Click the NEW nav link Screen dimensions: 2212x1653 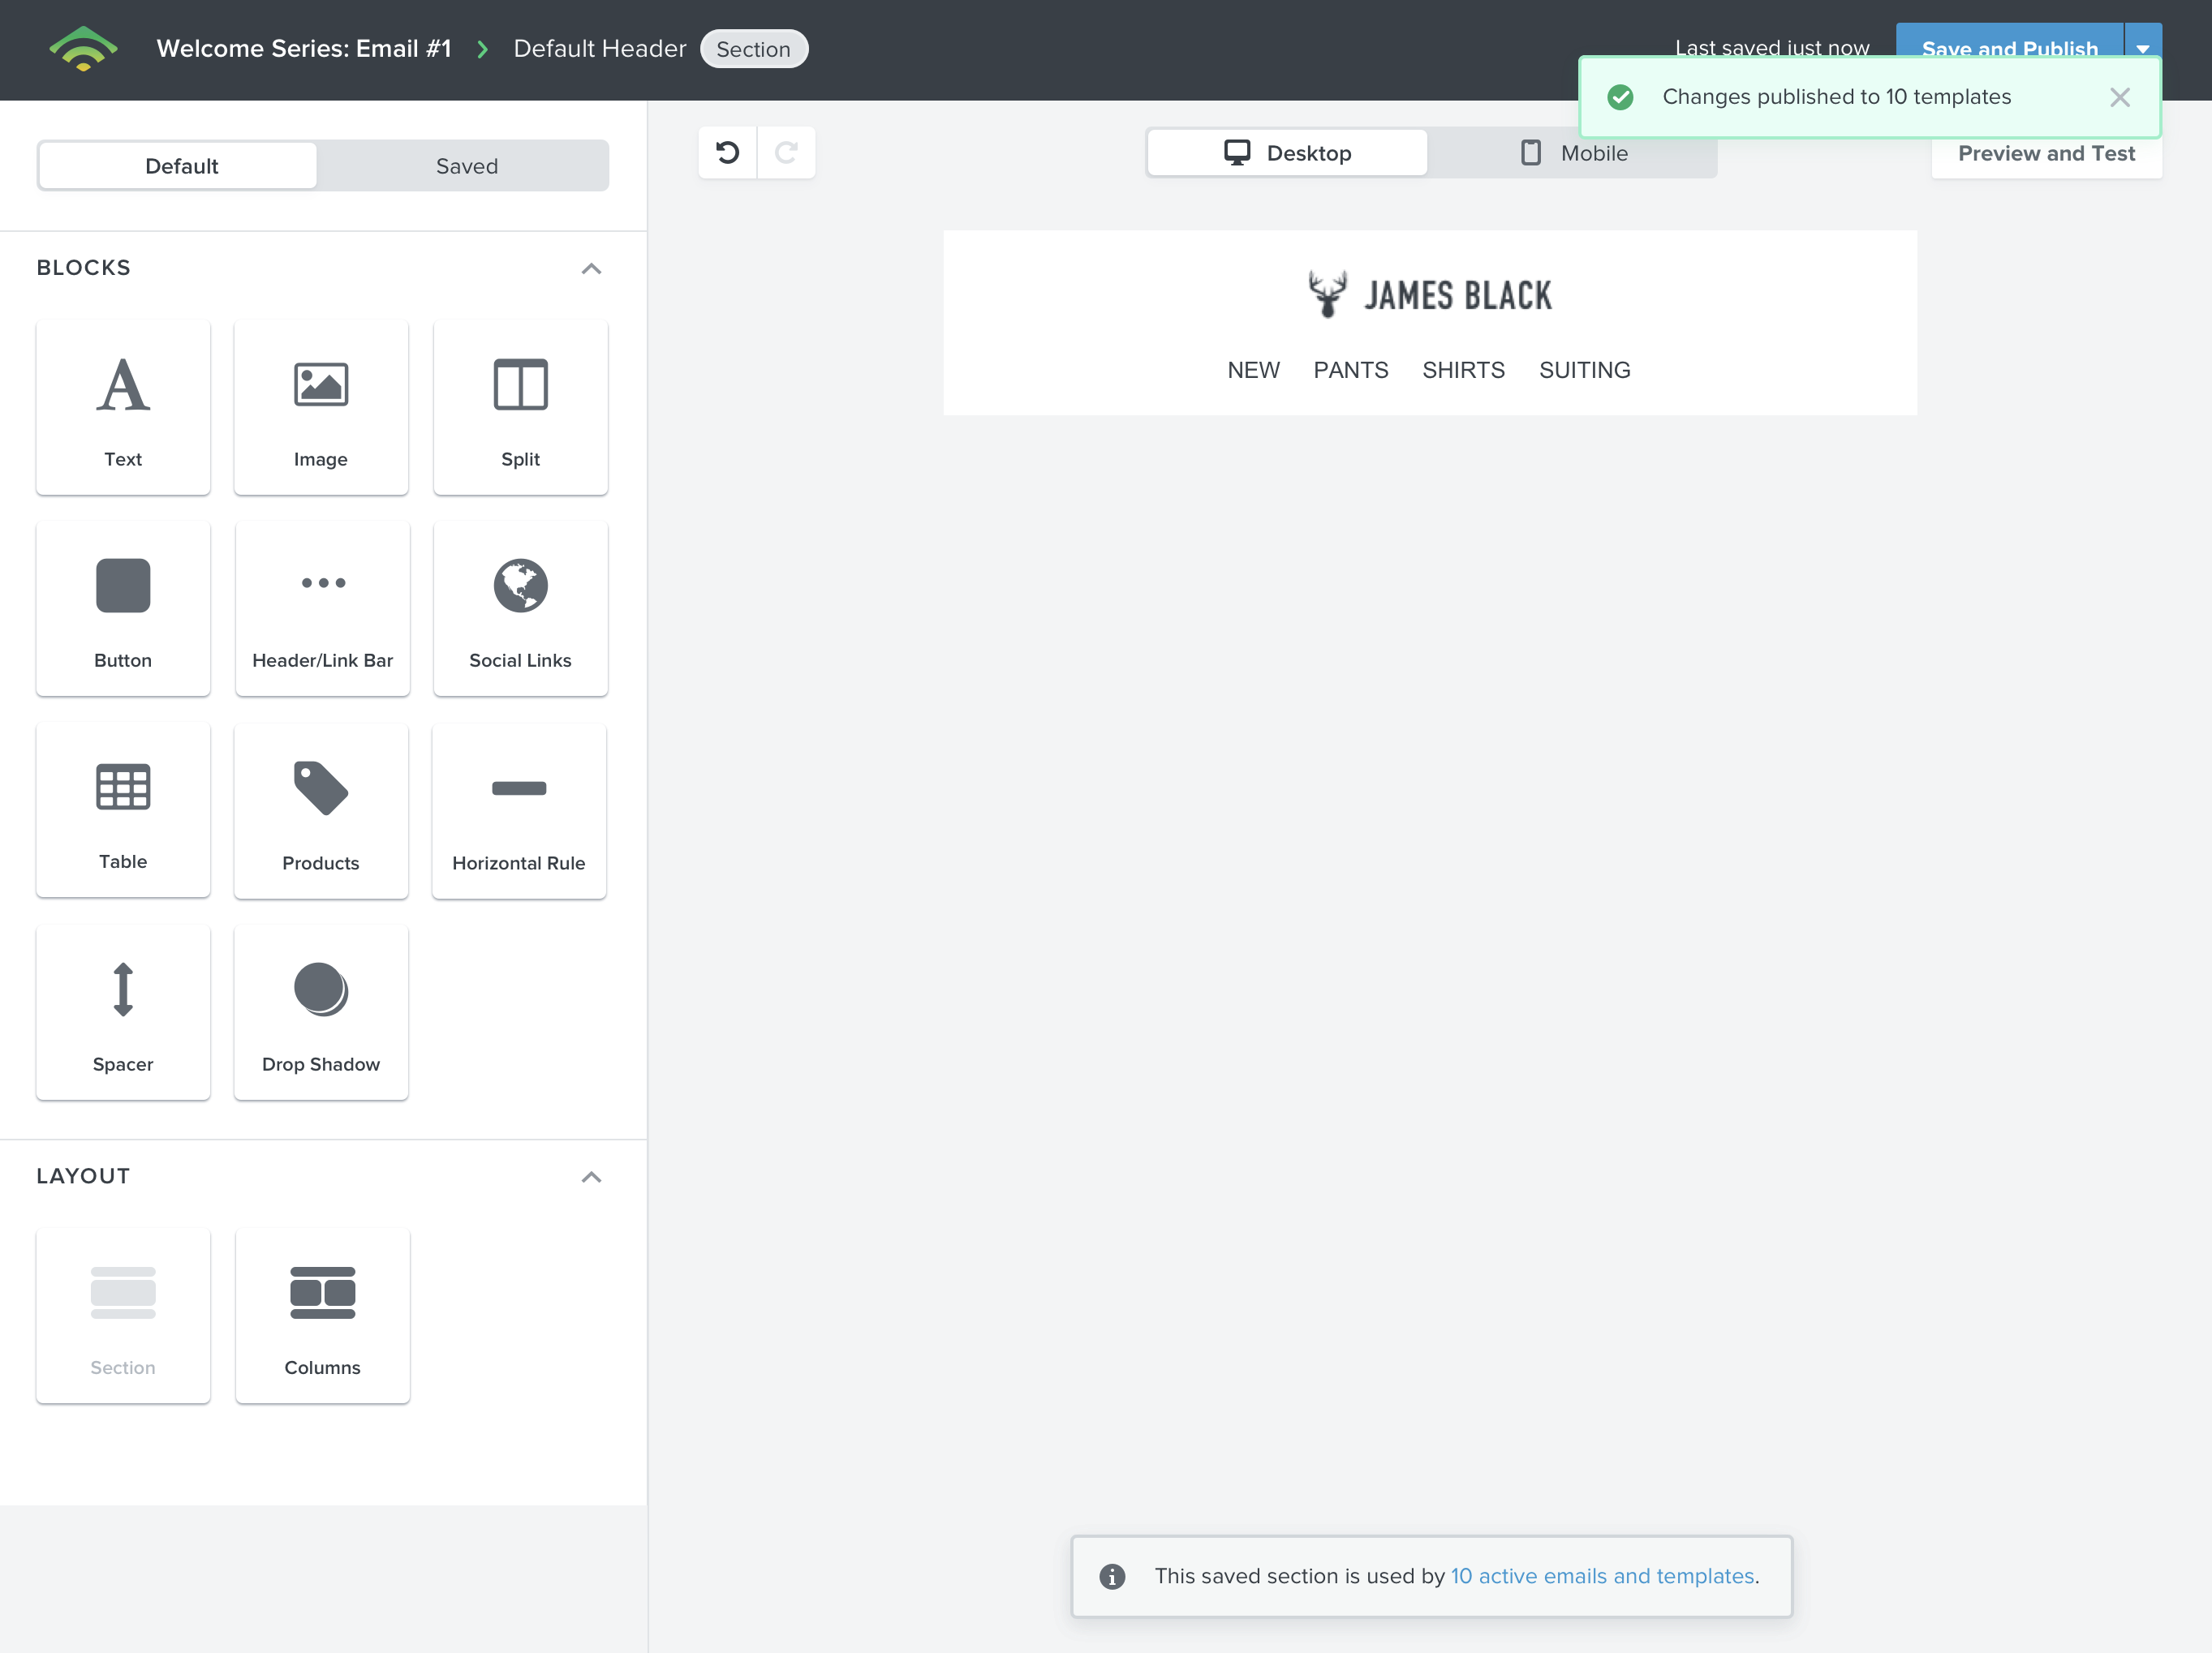[x=1253, y=370]
